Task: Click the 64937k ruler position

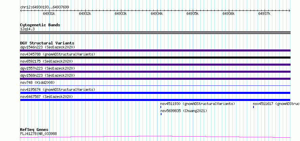Action: [x=264, y=13]
